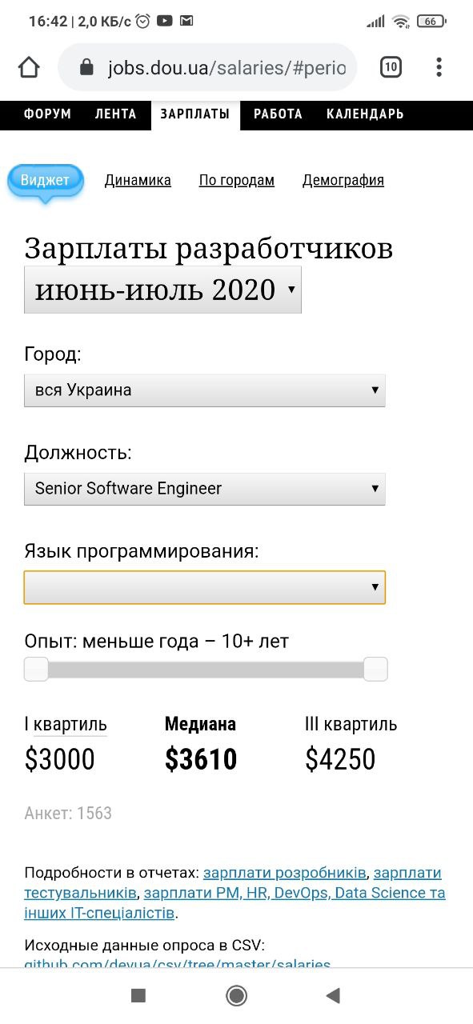Tap the Android back triangle button
The image size is (473, 1024).
click(334, 995)
